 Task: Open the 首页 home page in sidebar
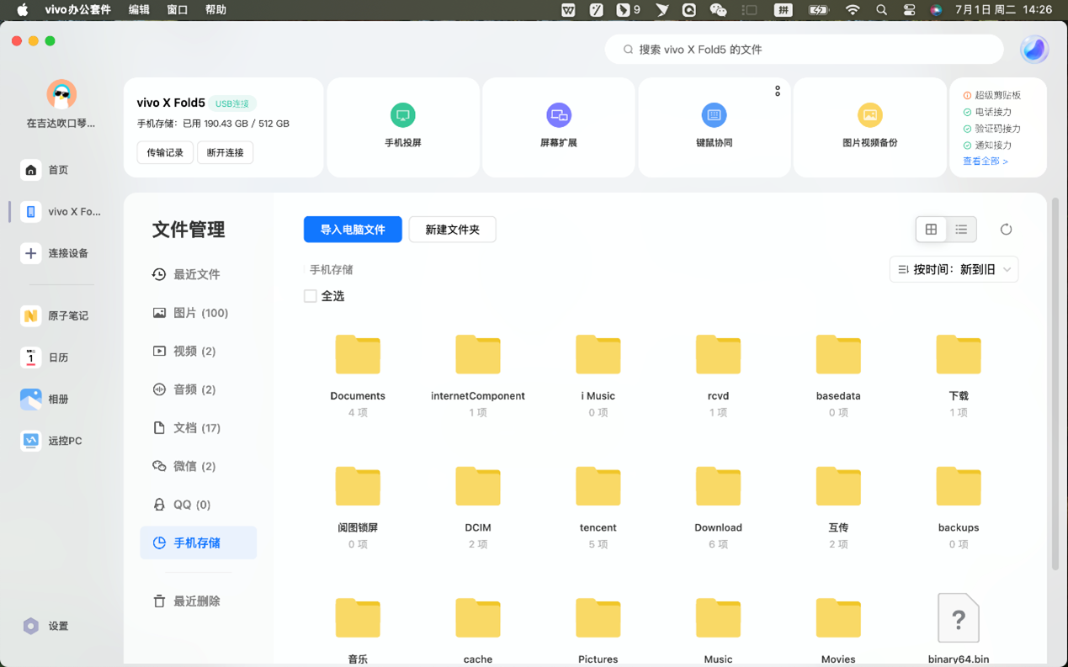point(46,170)
